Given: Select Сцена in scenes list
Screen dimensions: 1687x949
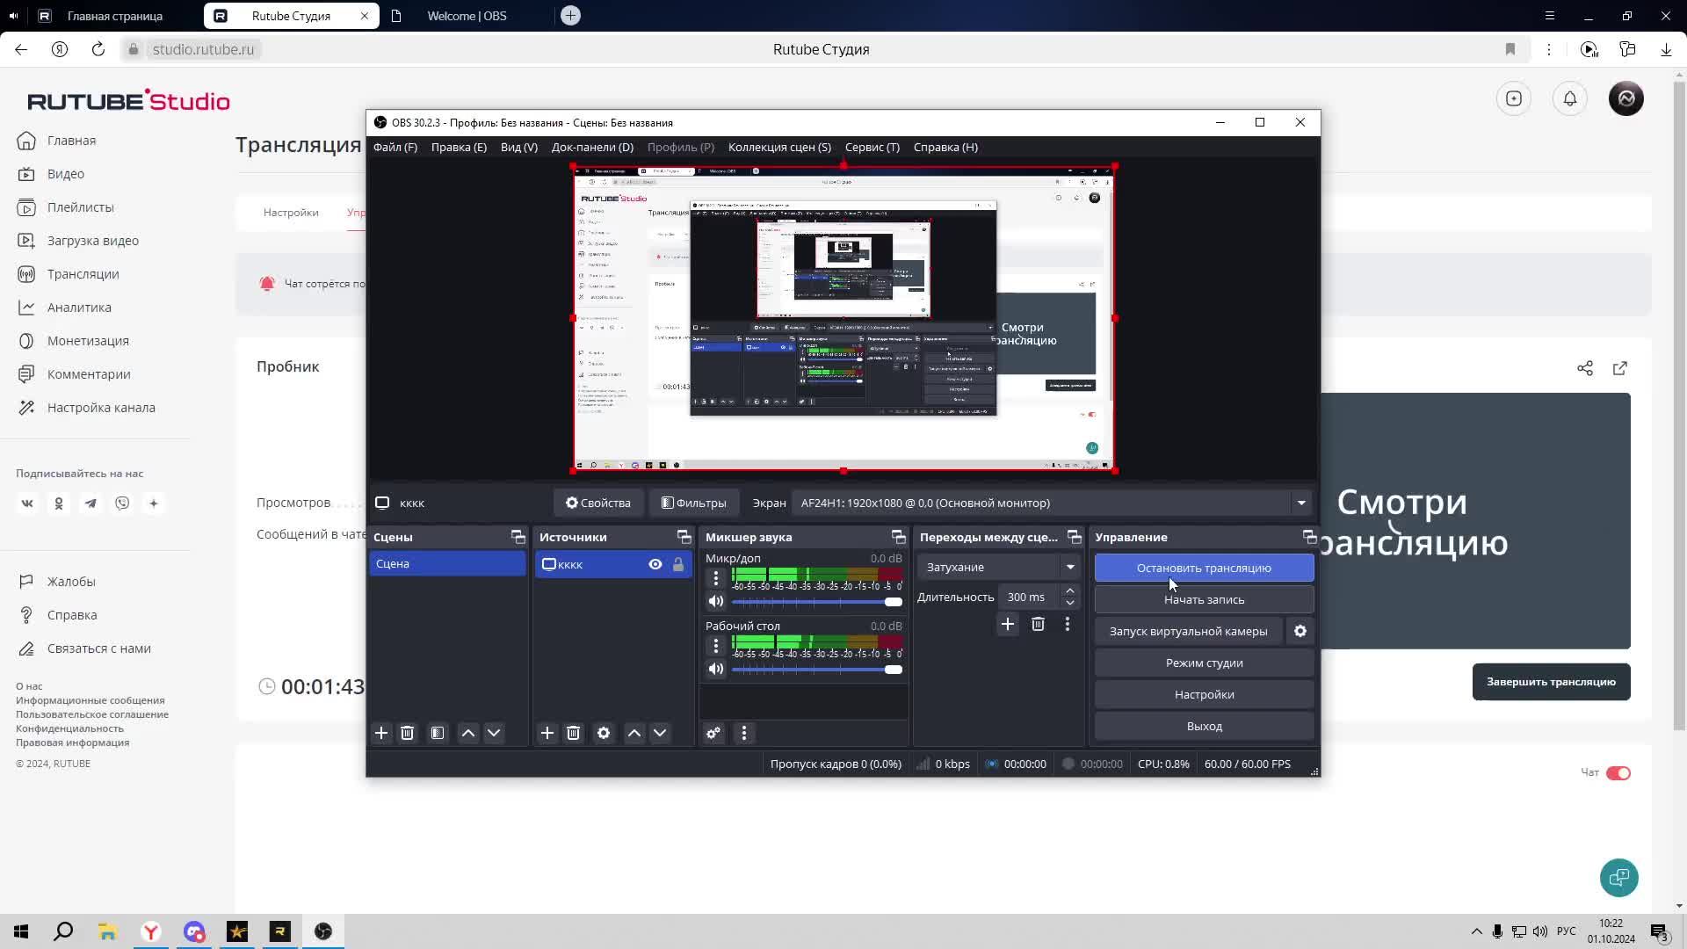Looking at the screenshot, I should coord(447,564).
